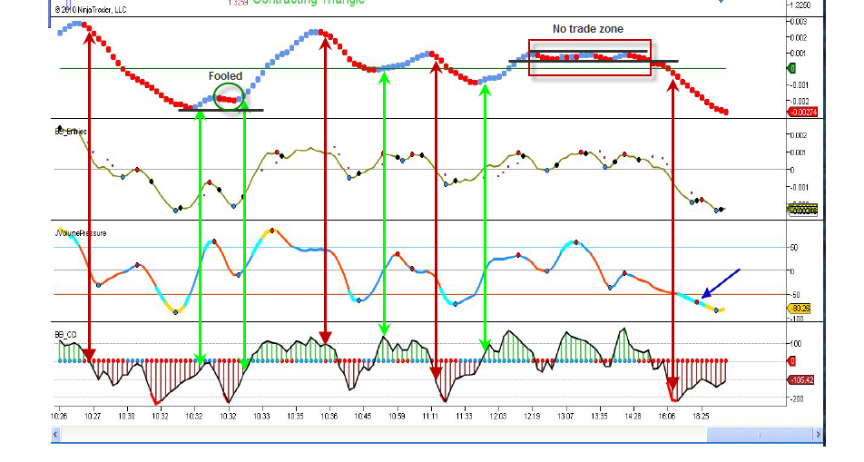
Task: Click the 10:45 time axis label
Action: pos(363,417)
